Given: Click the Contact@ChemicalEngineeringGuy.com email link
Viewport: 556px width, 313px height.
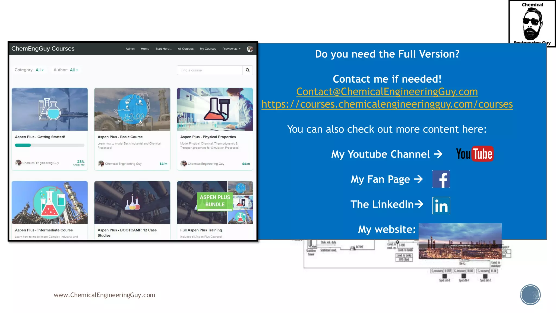Looking at the screenshot, I should [x=387, y=92].
